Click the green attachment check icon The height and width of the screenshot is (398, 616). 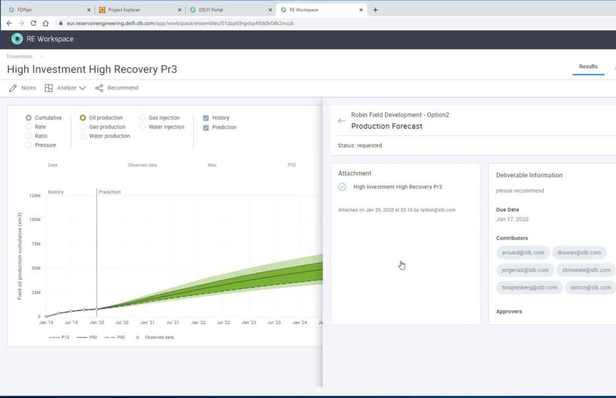342,187
